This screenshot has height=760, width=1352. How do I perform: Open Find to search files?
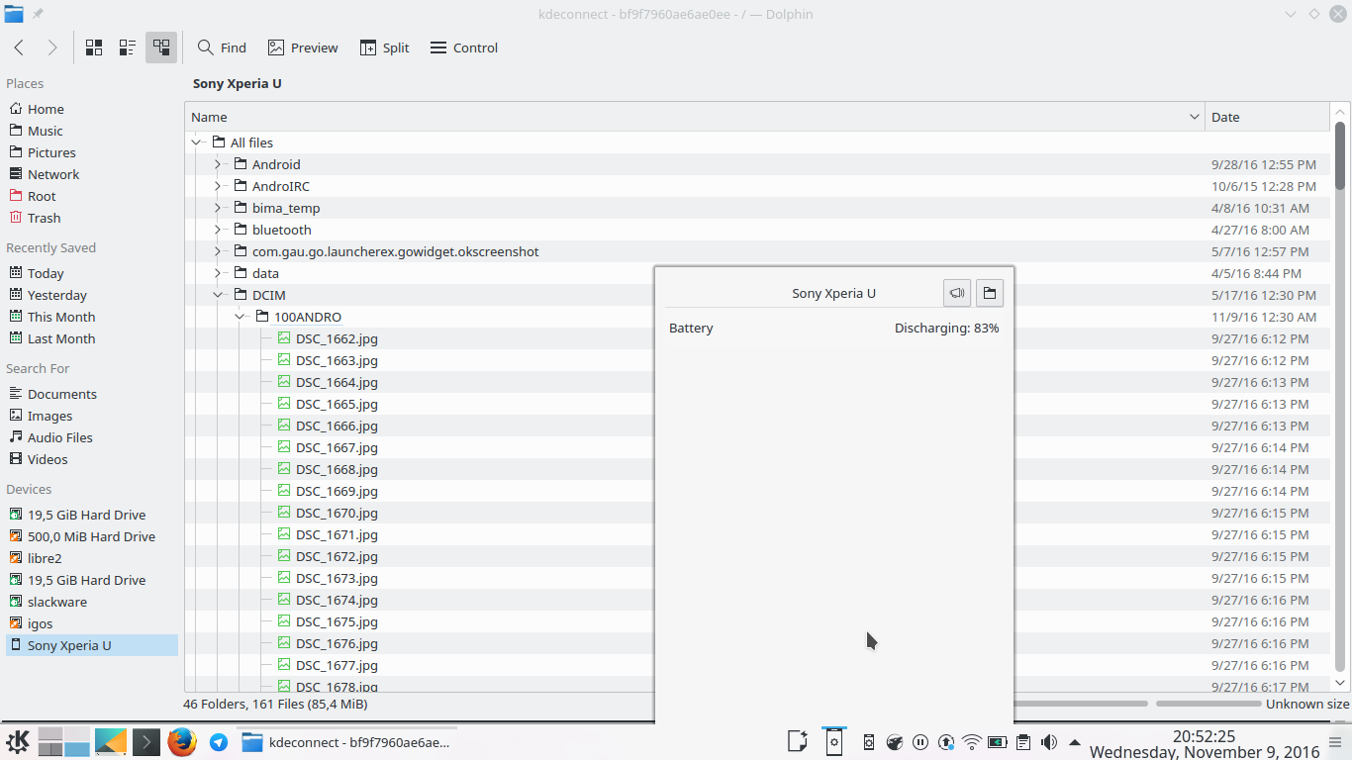221,47
